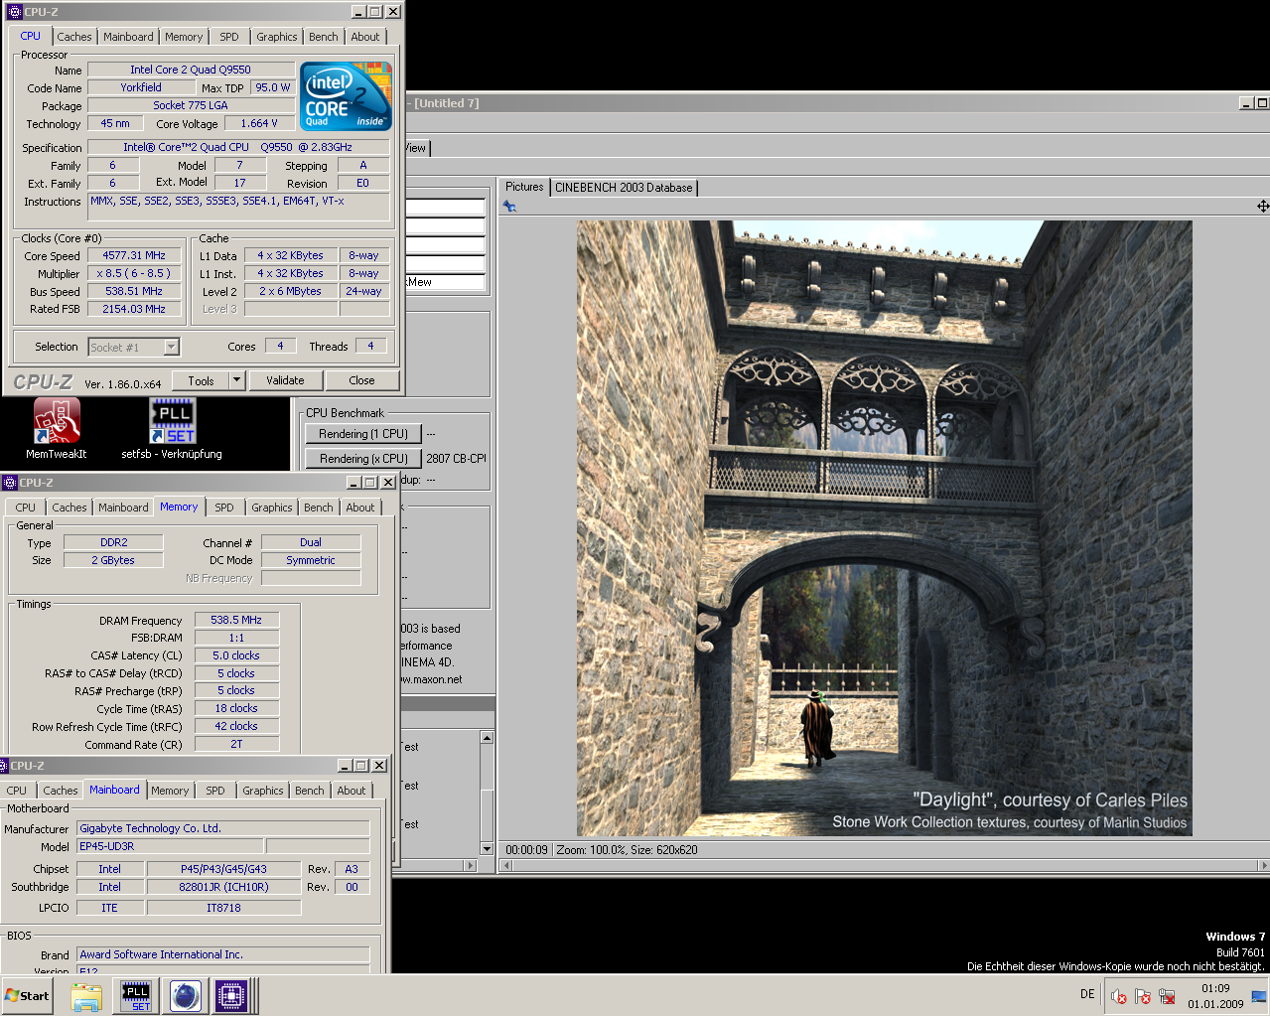Viewport: 1270px width, 1016px height.
Task: Click the Intel Core 2 Quad logo
Action: click(347, 96)
